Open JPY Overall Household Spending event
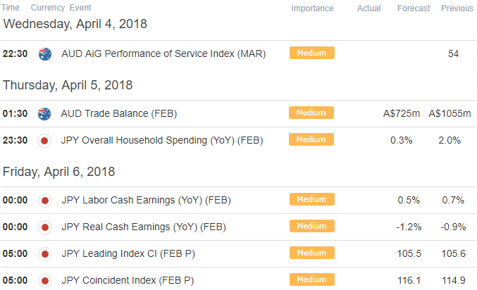Screen dimensions: 477x290 click(162, 141)
